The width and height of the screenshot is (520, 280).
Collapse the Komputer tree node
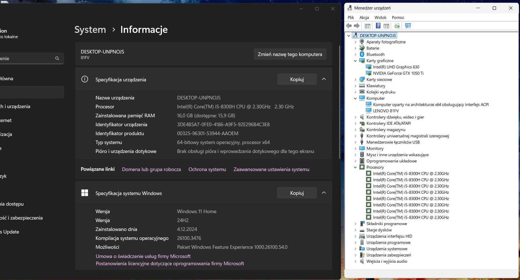tap(355, 98)
